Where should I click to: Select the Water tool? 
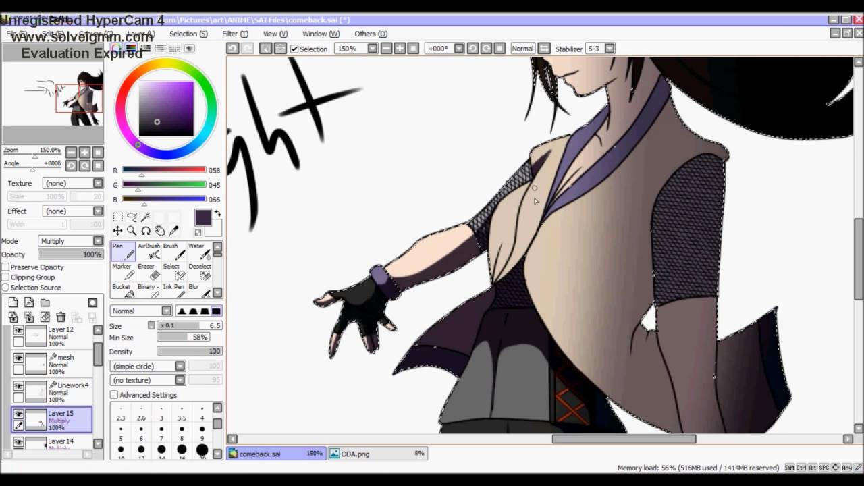(198, 251)
